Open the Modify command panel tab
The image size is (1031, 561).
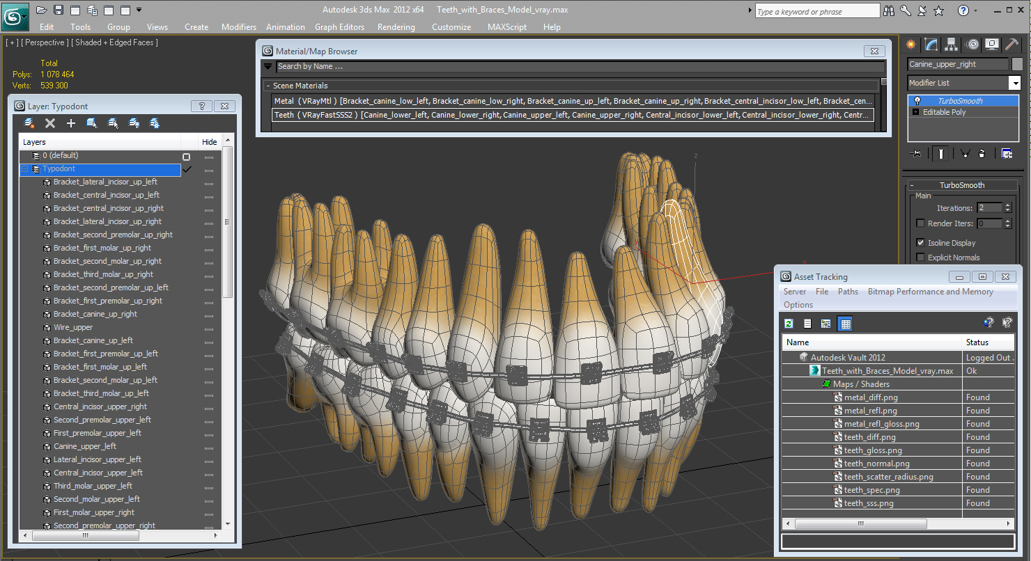(931, 45)
